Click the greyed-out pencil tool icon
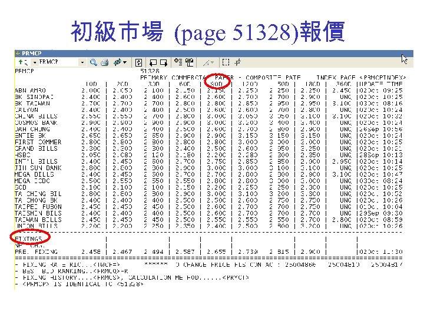 (206, 63)
